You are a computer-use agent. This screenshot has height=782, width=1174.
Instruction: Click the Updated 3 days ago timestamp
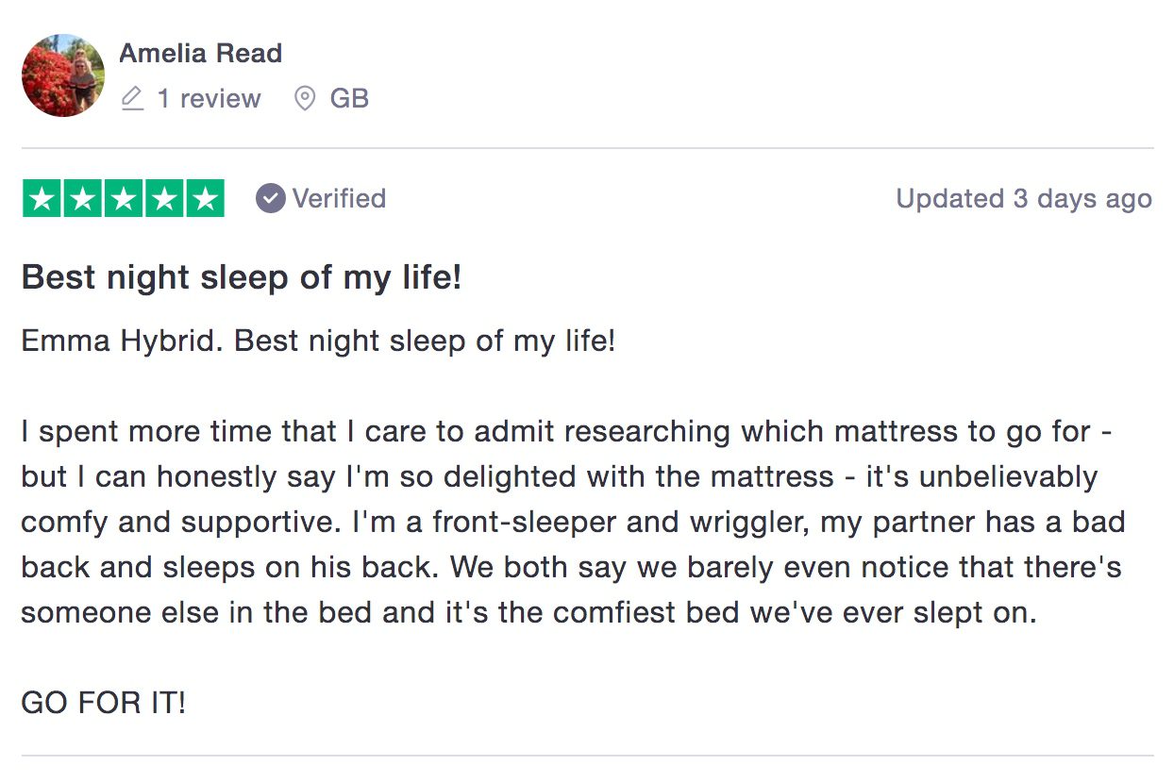click(x=1023, y=198)
